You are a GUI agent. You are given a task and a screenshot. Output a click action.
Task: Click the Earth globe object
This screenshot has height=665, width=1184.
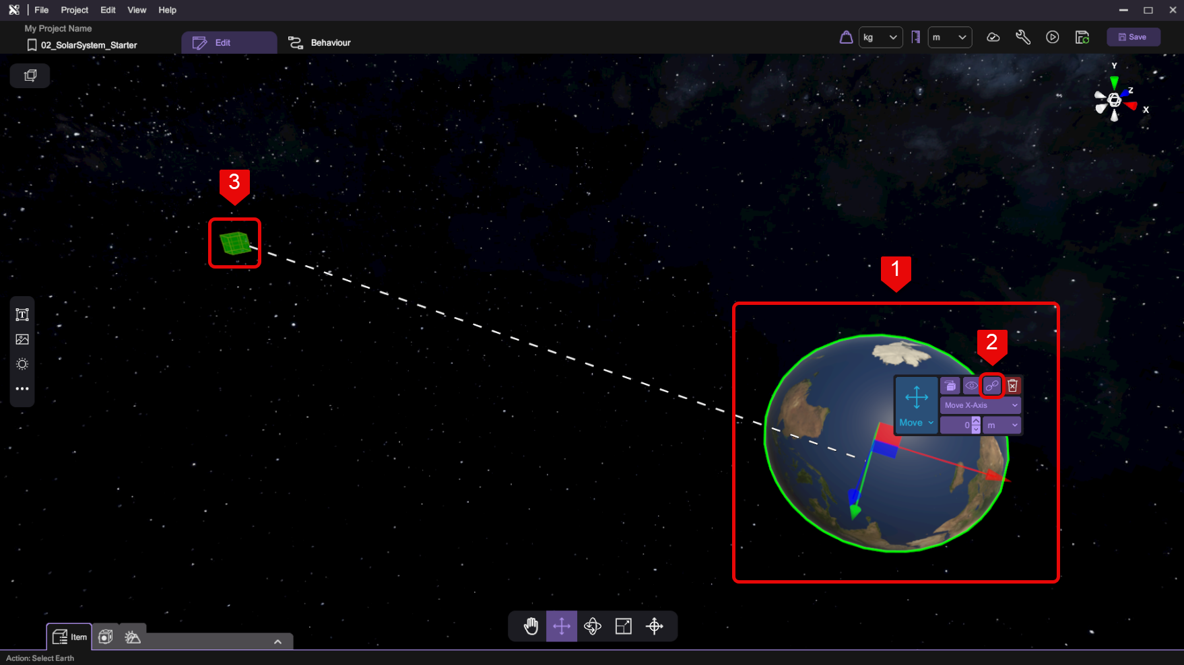click(x=886, y=443)
